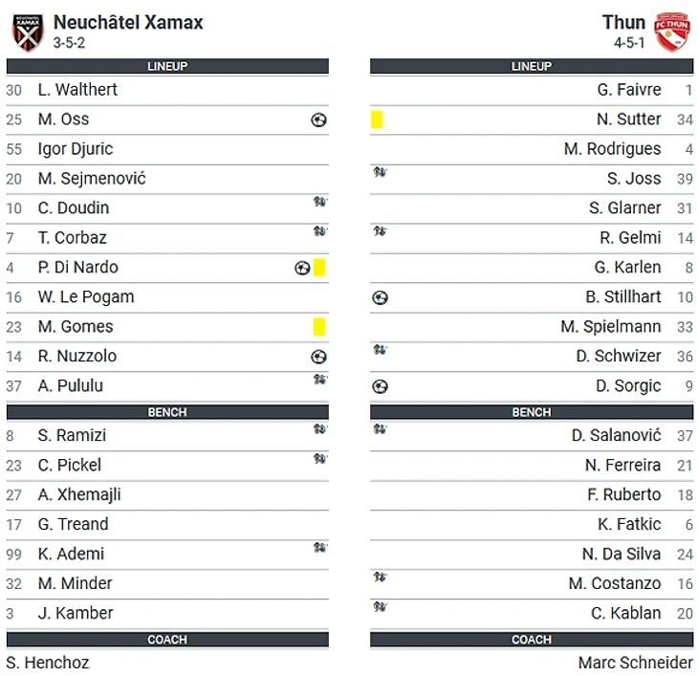Click the goal icon next to D. Sorgic
The height and width of the screenshot is (676, 698).
click(380, 386)
